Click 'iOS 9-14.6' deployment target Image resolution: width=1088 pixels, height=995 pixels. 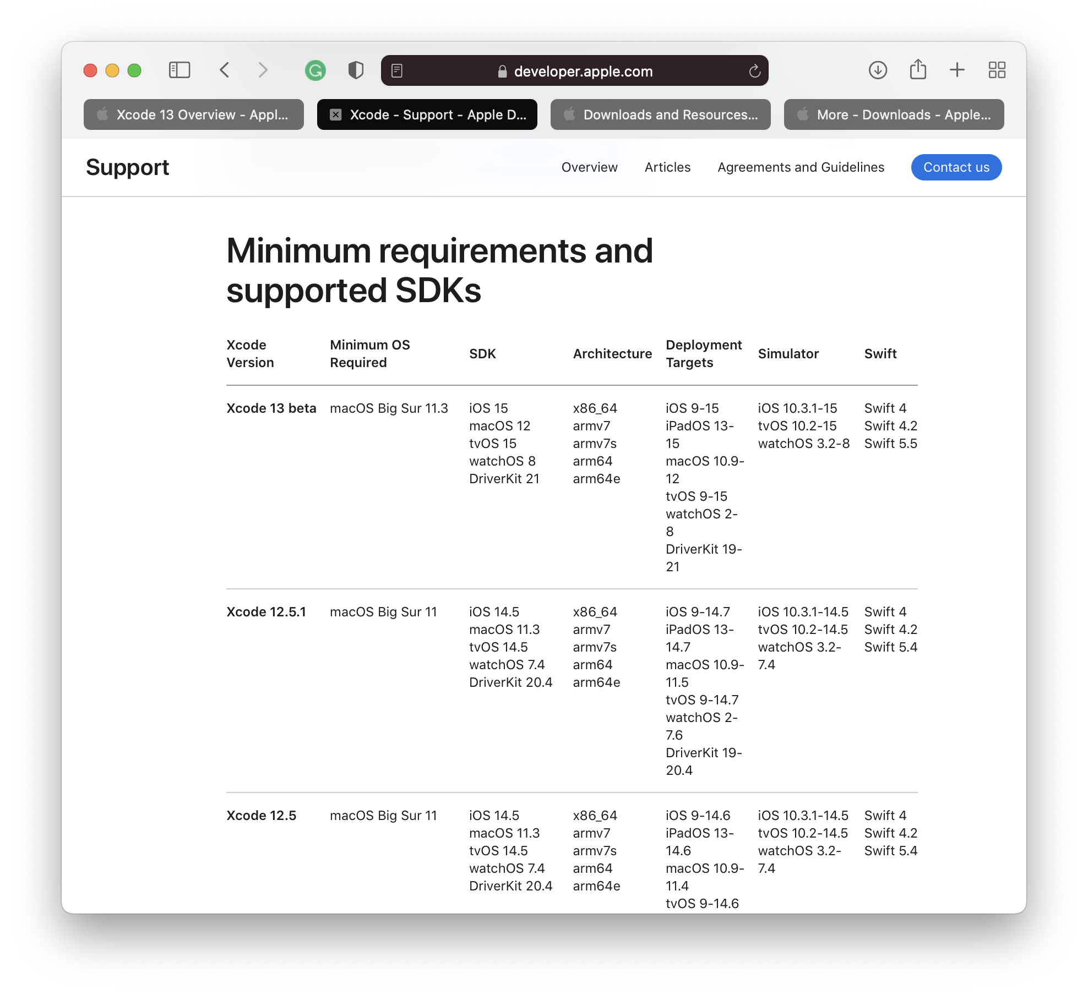tap(698, 816)
